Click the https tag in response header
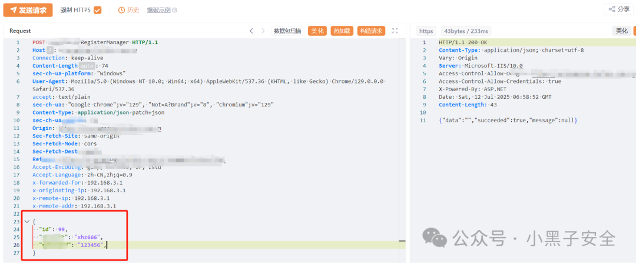Image resolution: width=636 pixels, height=264 pixels. [x=426, y=31]
